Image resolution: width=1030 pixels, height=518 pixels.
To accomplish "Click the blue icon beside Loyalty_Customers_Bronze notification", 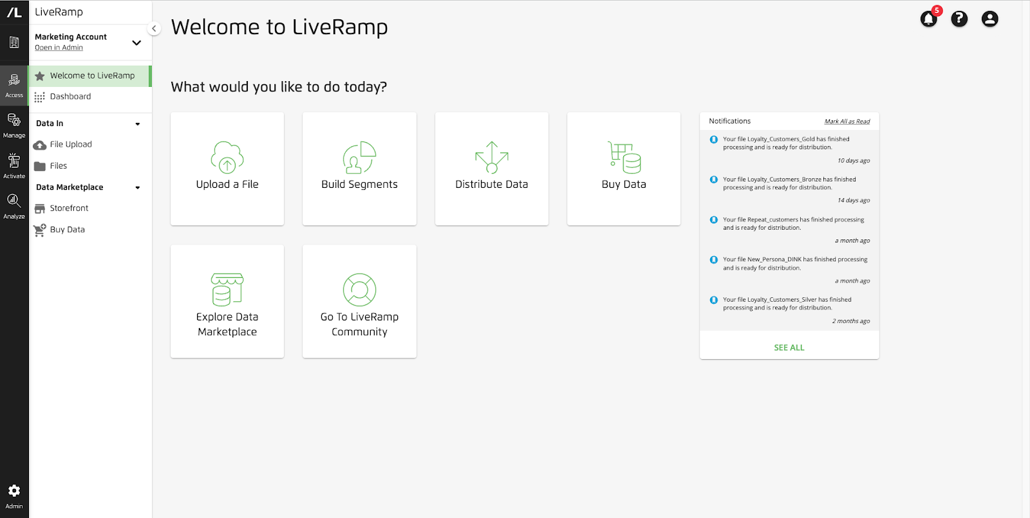I will point(713,180).
